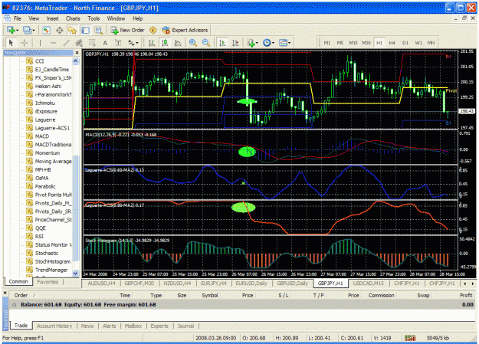Switch to M15 timeframe
Screen dimensions: 479x344
pos(353,43)
